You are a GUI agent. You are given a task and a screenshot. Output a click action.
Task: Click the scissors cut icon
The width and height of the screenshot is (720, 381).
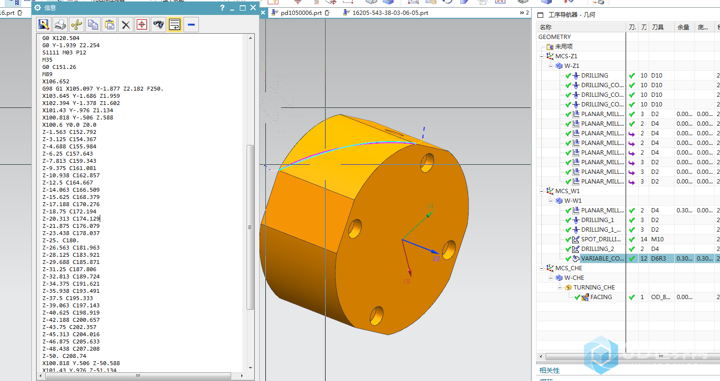coord(77,25)
